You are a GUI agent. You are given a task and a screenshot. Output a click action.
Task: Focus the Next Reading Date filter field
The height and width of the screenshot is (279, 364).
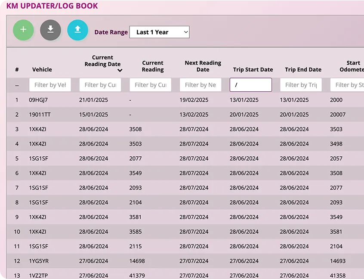tap(201, 85)
